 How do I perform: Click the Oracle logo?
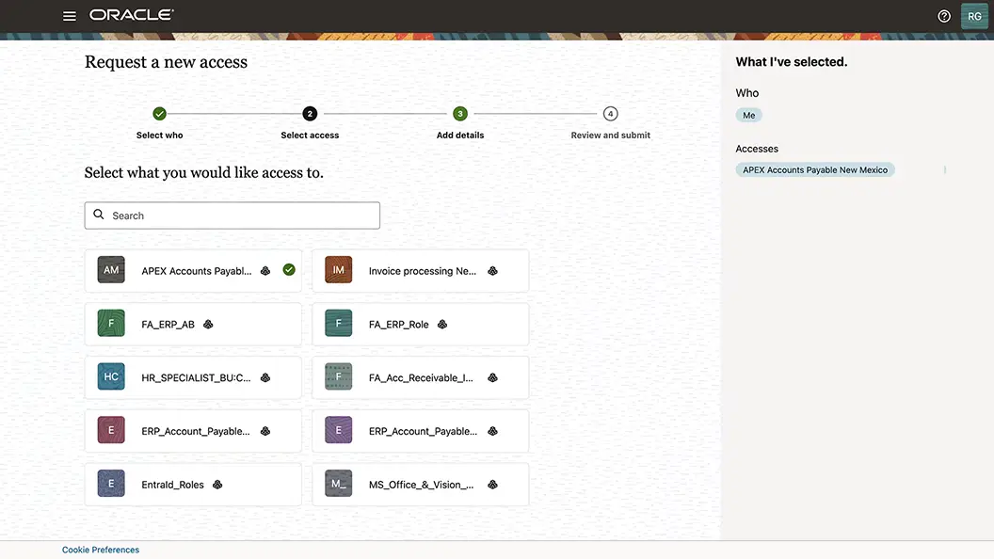131,14
